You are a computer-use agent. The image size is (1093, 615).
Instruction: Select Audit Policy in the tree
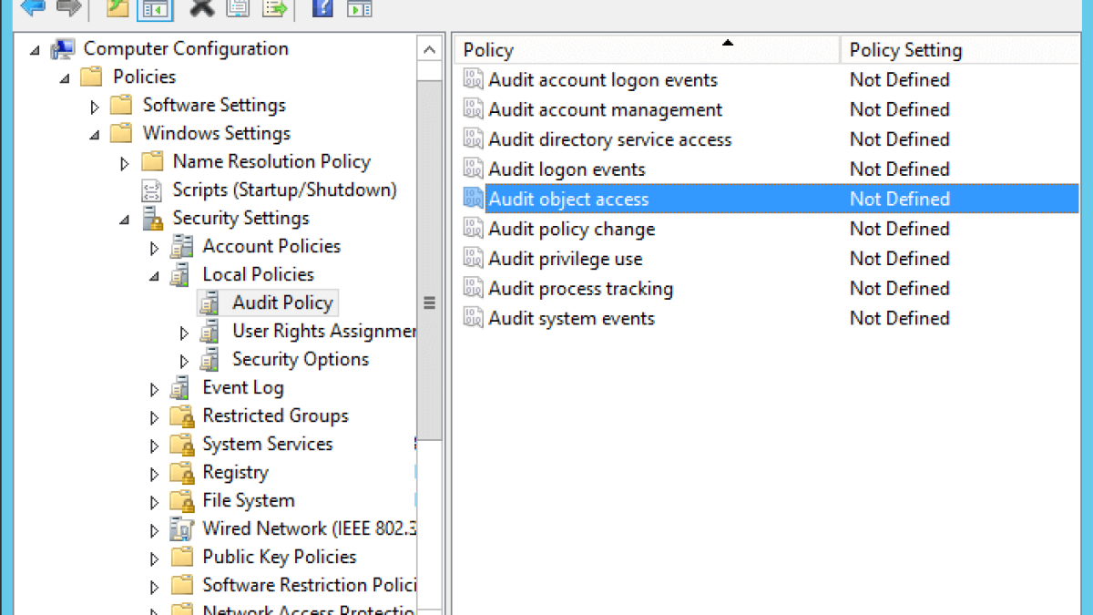click(282, 303)
